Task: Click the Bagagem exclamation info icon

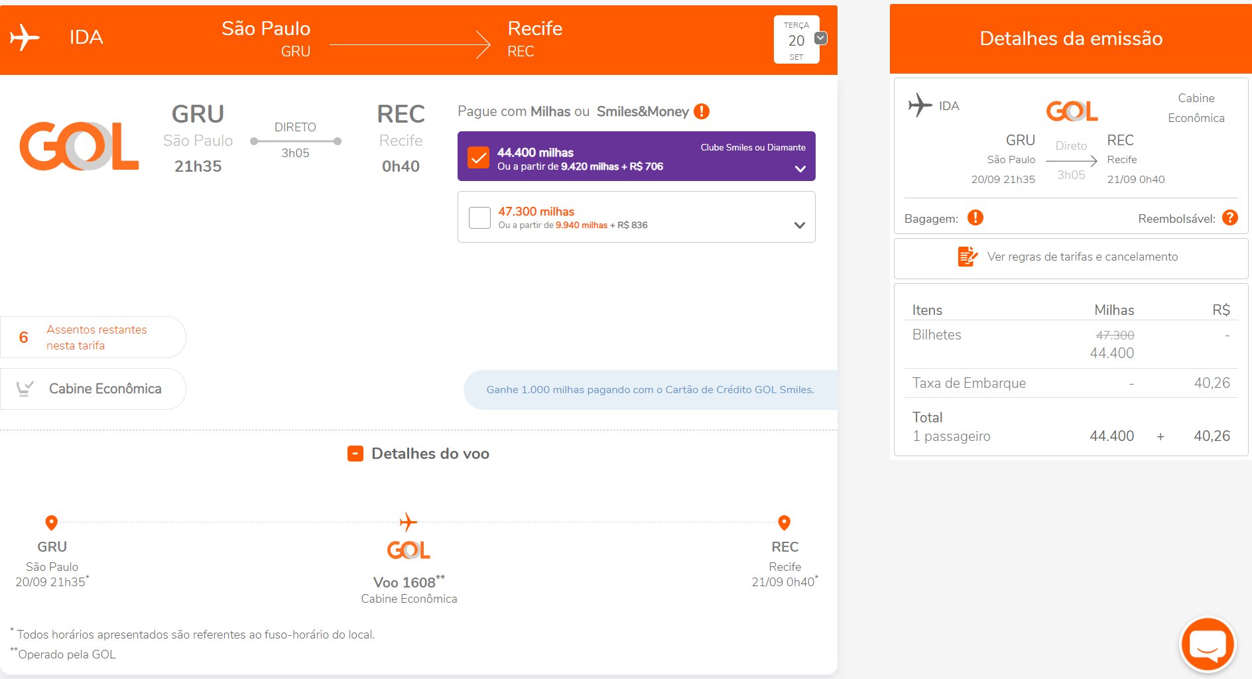Action: pos(975,217)
